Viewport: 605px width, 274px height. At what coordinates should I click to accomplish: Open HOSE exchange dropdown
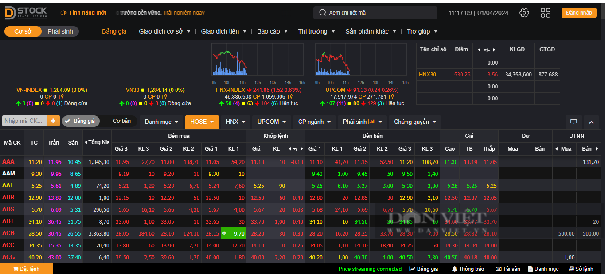pyautogui.click(x=202, y=122)
